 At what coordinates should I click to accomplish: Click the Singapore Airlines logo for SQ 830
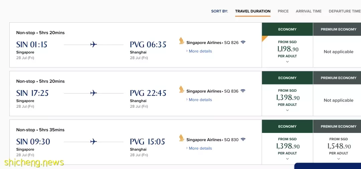coord(182,138)
